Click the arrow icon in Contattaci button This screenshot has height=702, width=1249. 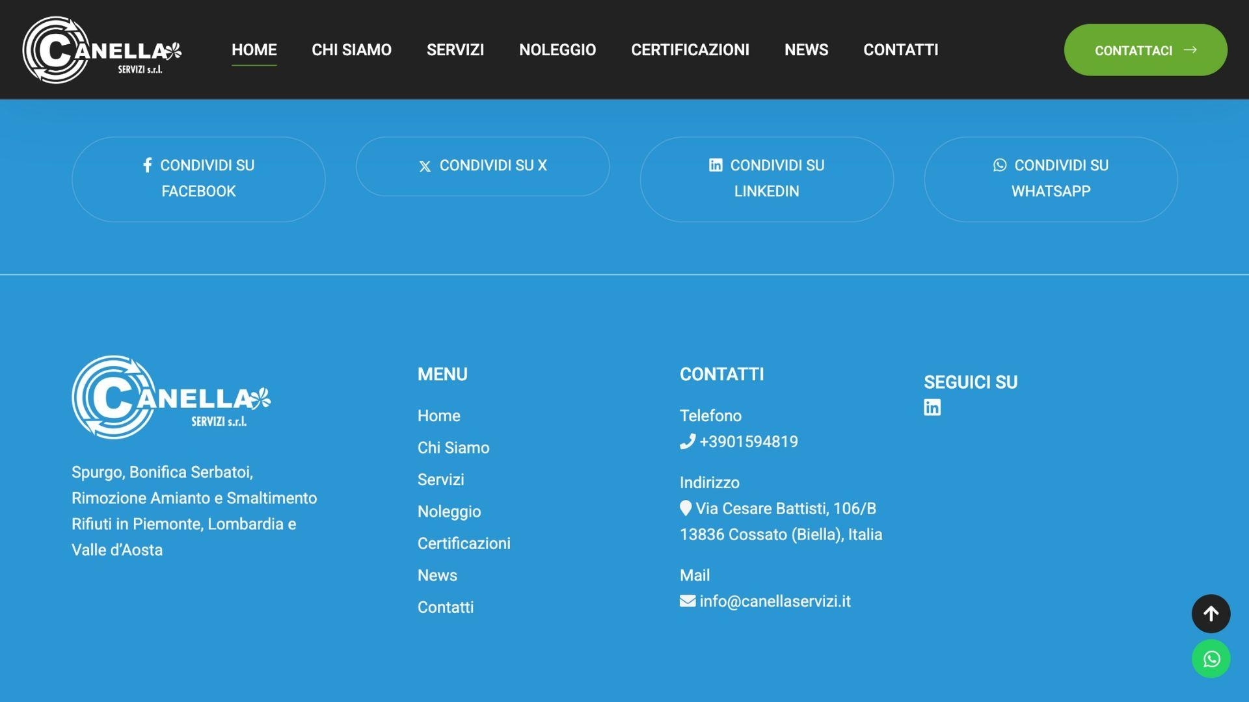pyautogui.click(x=1190, y=49)
